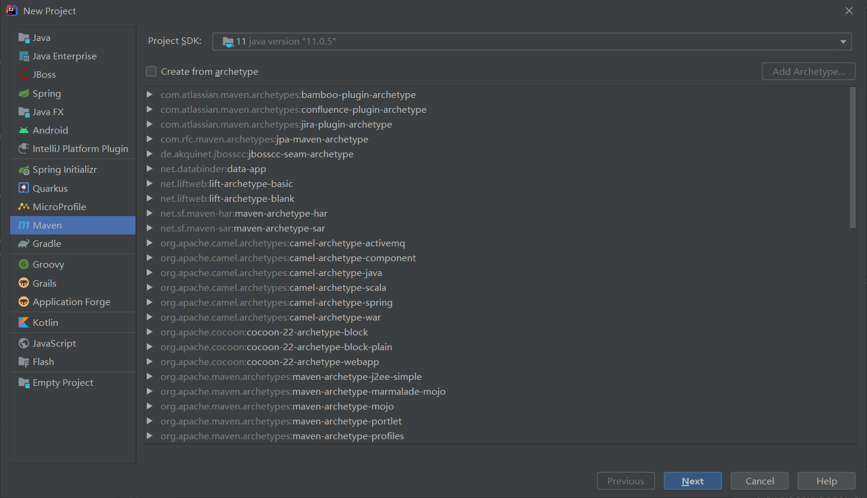Select maven-archetype-portlet row
The height and width of the screenshot is (498, 867).
(497, 421)
